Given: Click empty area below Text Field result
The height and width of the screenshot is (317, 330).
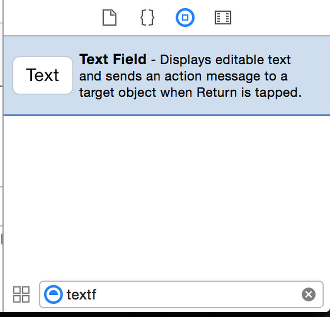Looking at the screenshot, I should coord(165,195).
